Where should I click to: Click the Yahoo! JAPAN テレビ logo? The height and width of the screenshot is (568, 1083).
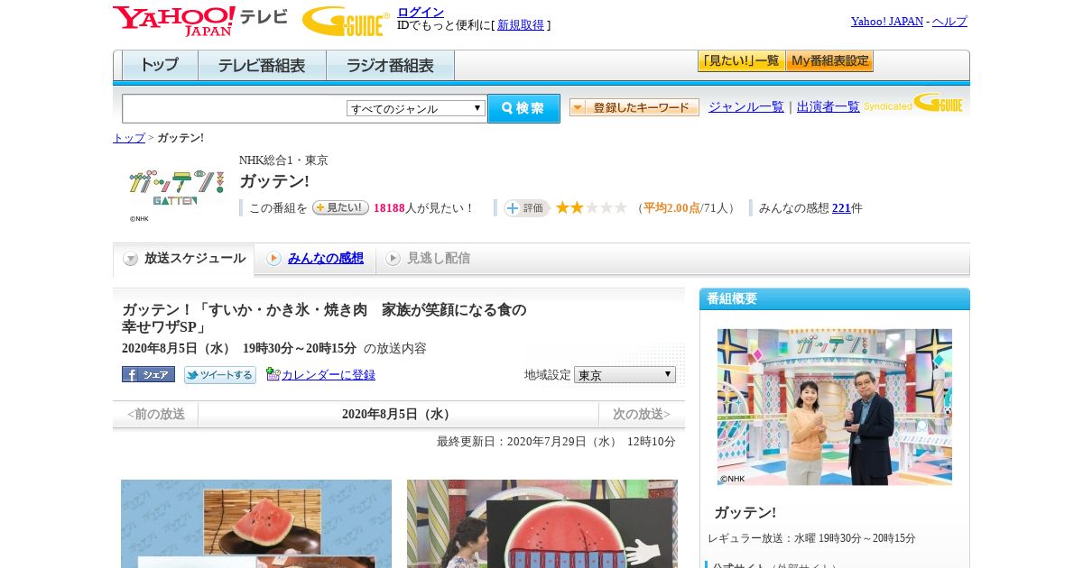pyautogui.click(x=200, y=21)
